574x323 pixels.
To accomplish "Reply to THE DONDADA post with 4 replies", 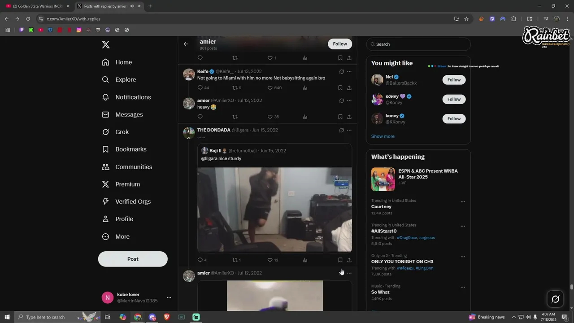I will (200, 260).
